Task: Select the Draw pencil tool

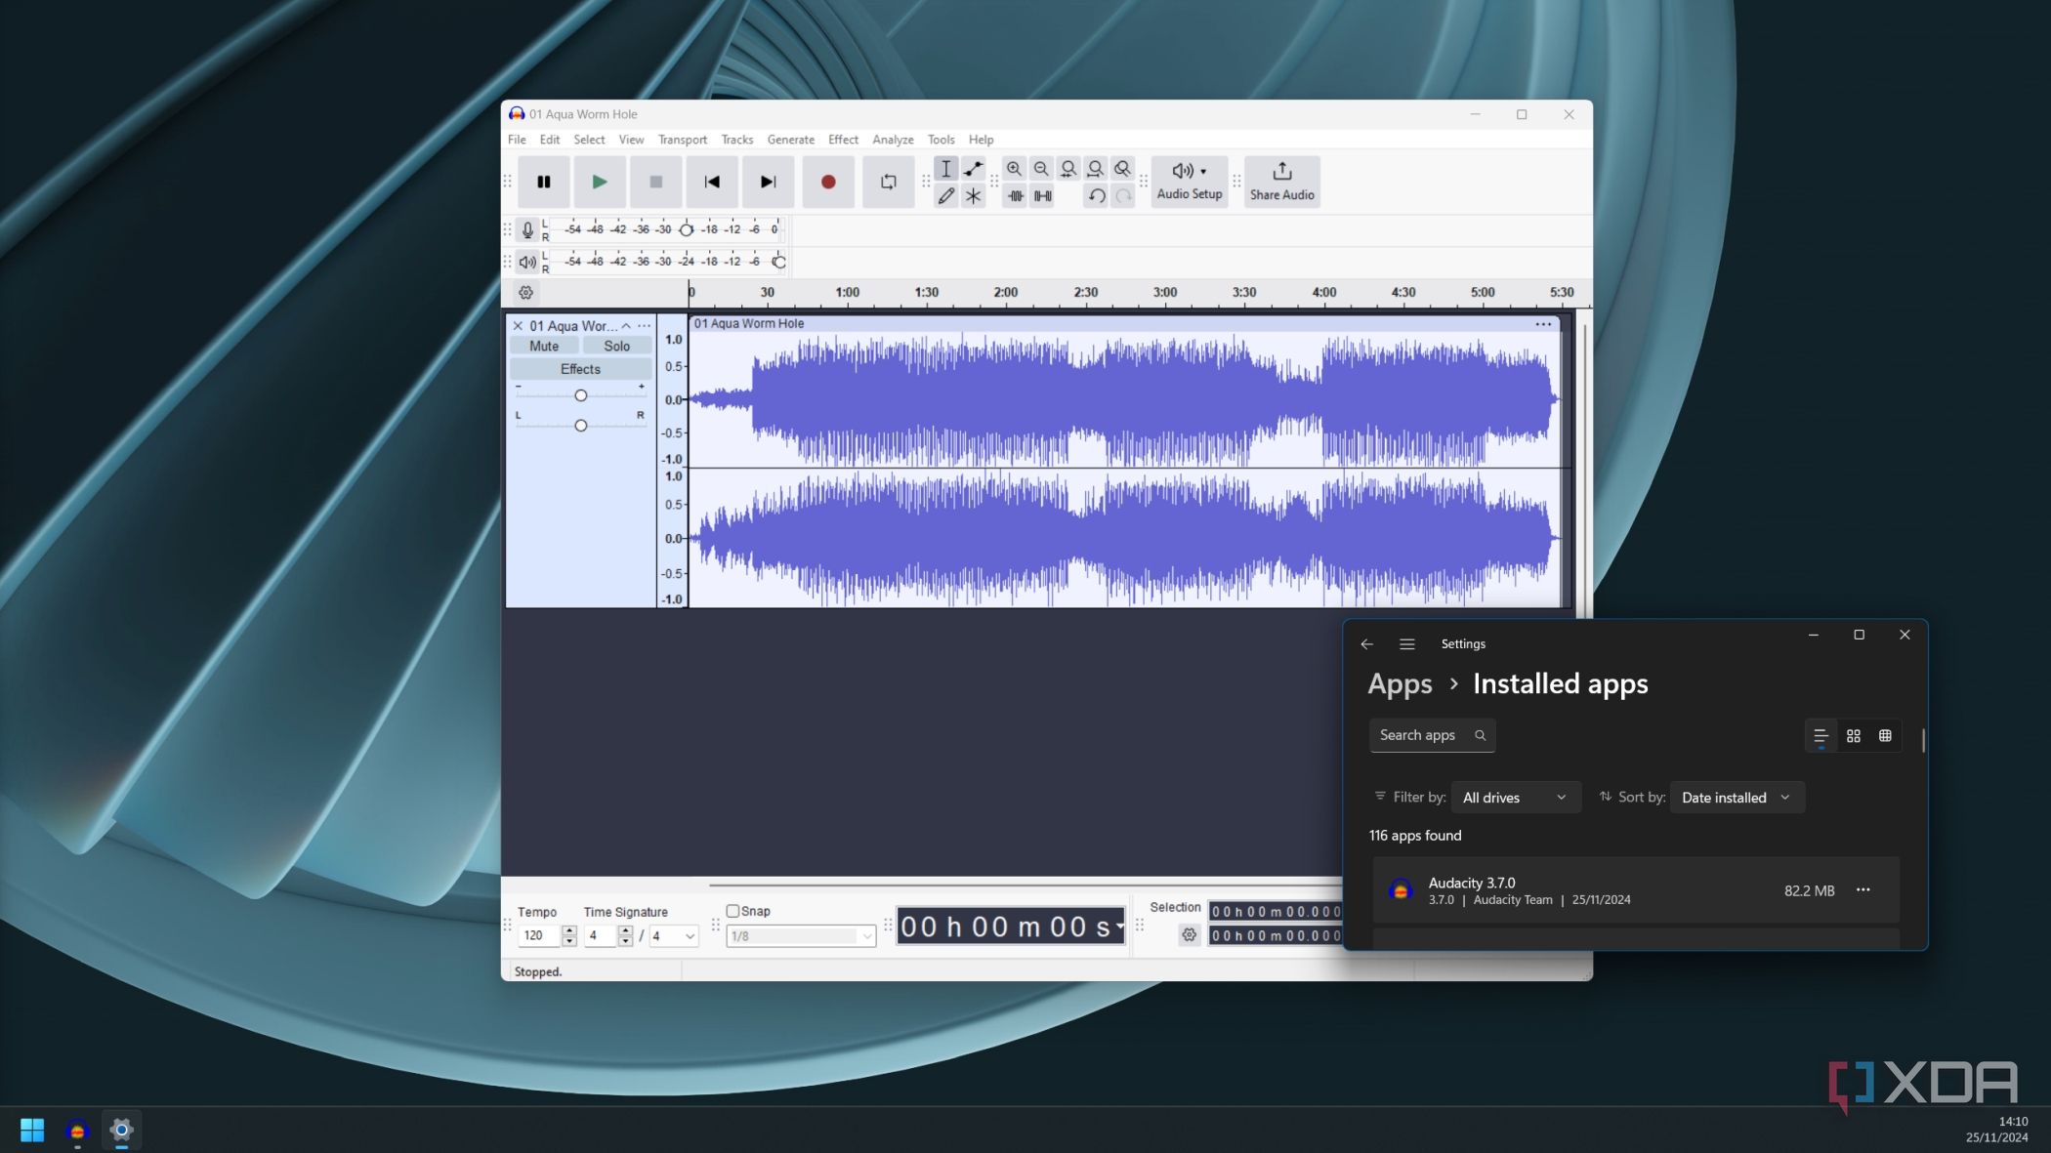Action: (945, 196)
